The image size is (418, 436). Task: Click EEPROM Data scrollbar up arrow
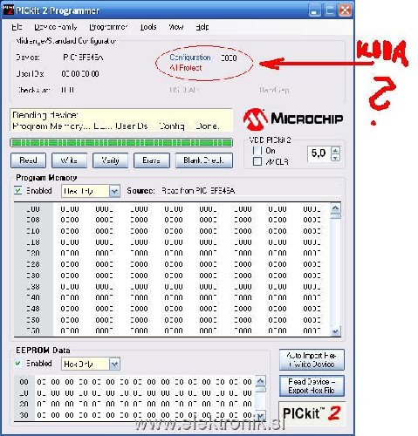pyautogui.click(x=260, y=380)
